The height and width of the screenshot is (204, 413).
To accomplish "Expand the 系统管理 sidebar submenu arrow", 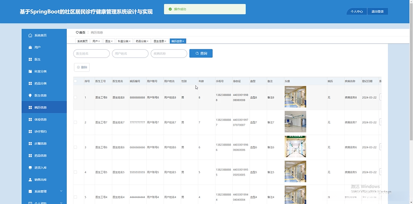I will (61, 191).
